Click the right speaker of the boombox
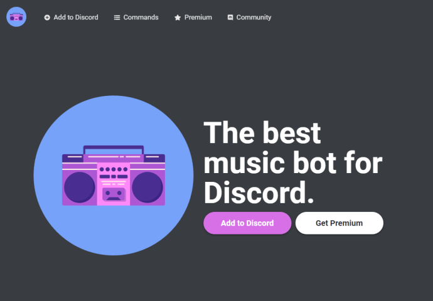 click(x=147, y=187)
